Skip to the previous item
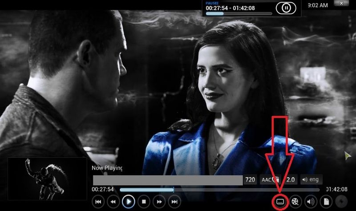356x211 pixels. click(98, 202)
